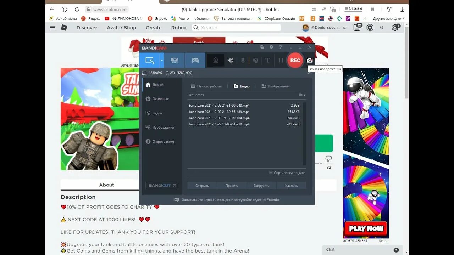Screen dimensions: 454x255
Task: Open the Домой section
Action: click(155, 85)
